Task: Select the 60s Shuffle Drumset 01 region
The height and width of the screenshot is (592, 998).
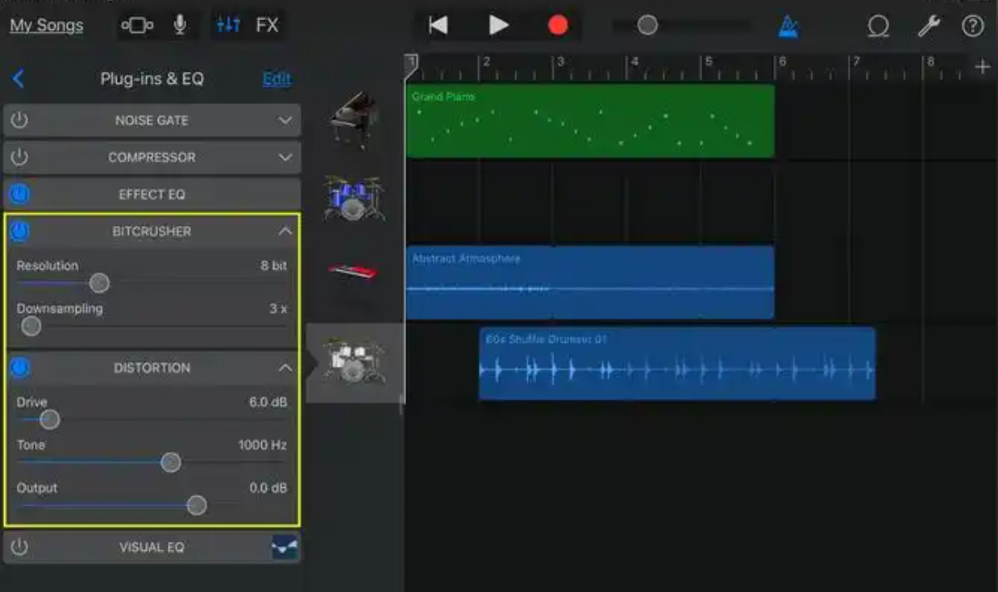Action: [x=677, y=363]
